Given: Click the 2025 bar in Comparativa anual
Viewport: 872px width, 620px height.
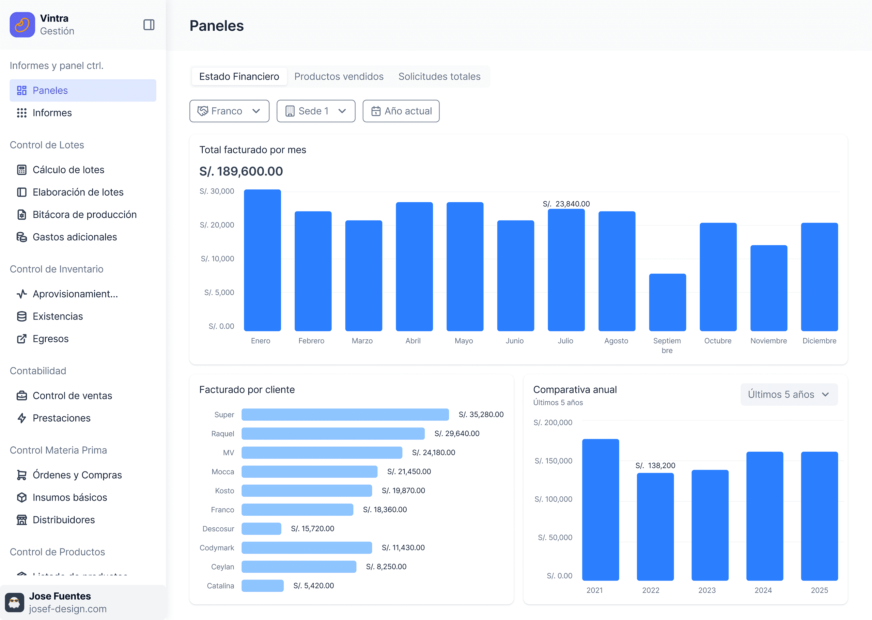Looking at the screenshot, I should pos(819,516).
